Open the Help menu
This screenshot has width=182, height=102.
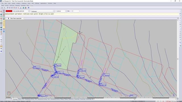55,3
